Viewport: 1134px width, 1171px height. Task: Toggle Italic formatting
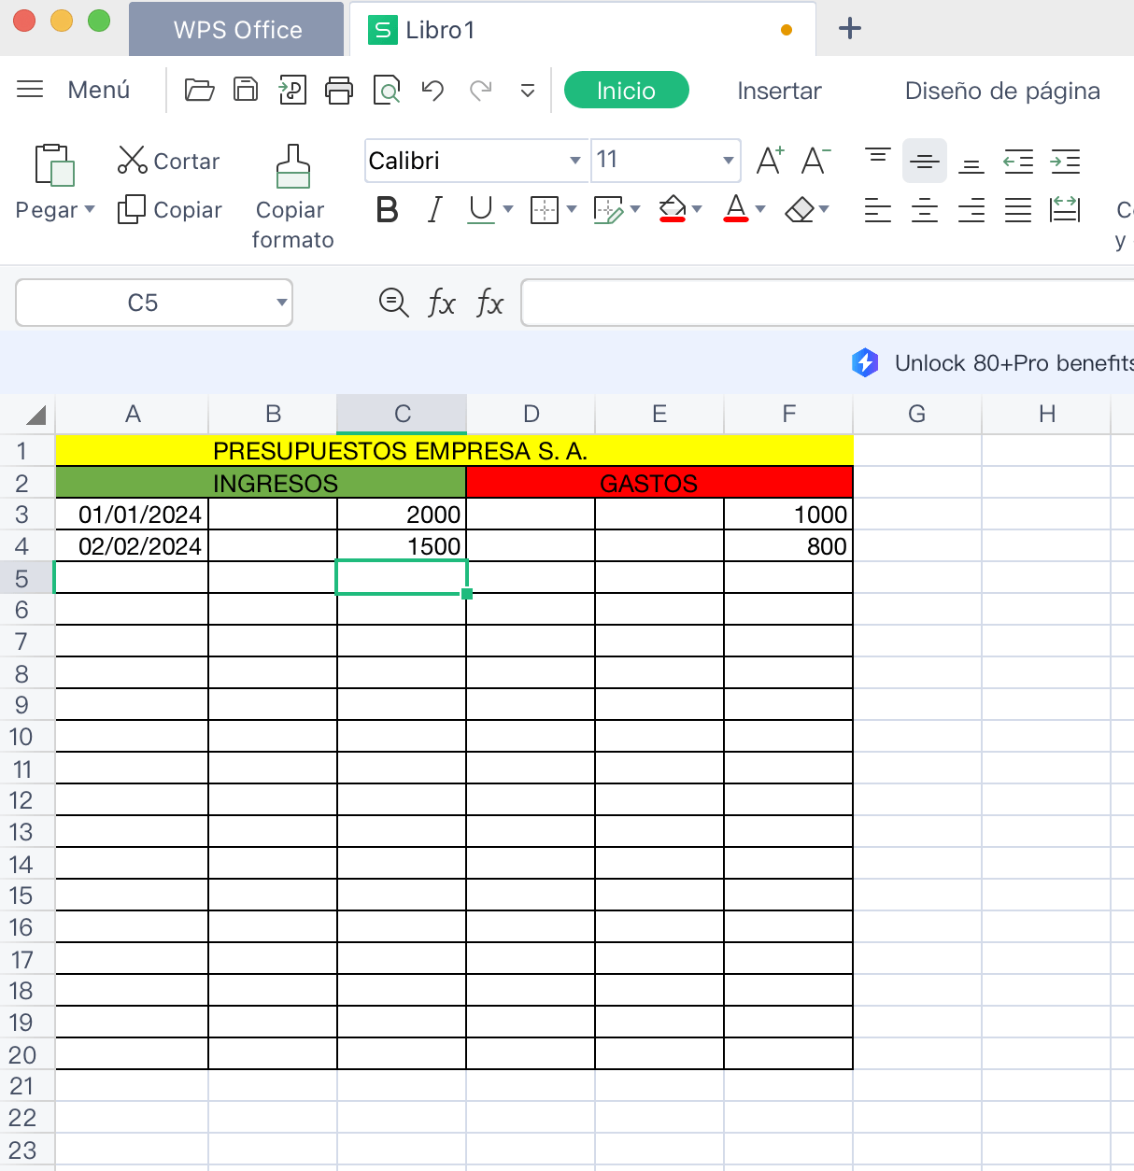(434, 210)
